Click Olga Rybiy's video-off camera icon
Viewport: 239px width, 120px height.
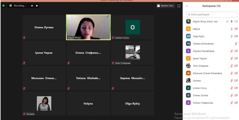point(236,36)
